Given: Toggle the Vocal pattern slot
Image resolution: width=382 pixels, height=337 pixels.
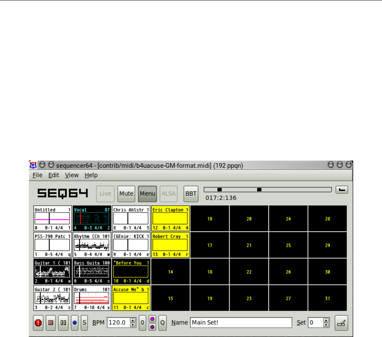Looking at the screenshot, I should (92, 218).
